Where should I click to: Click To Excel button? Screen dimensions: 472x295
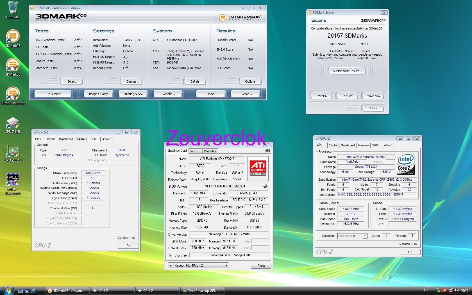click(x=347, y=96)
